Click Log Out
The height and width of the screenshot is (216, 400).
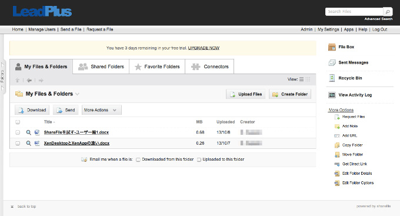click(x=379, y=29)
